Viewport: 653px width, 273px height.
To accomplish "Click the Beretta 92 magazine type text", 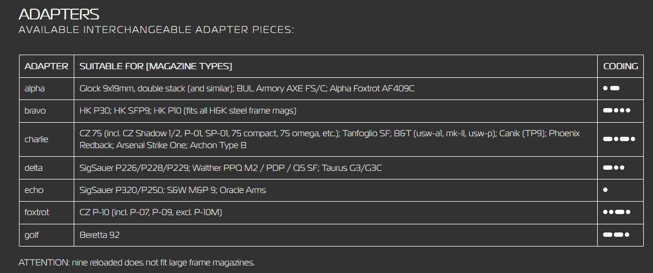I will click(99, 235).
